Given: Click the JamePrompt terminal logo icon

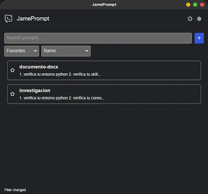Looking at the screenshot, I should pyautogui.click(x=8, y=19).
